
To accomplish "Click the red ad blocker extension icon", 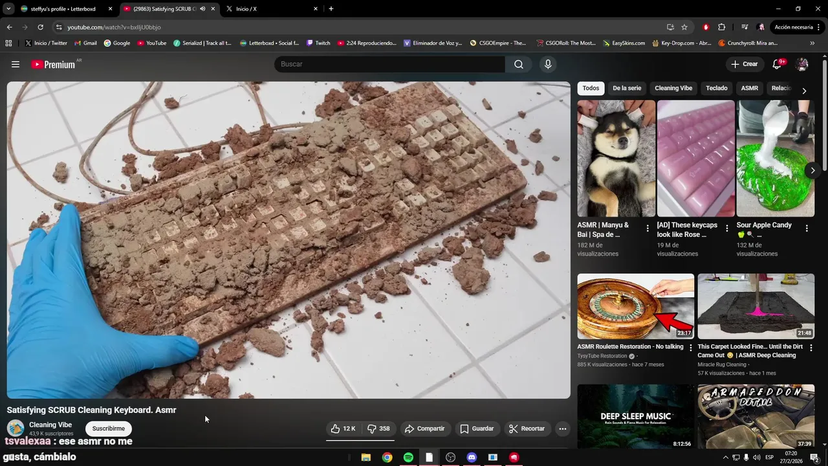I will click(706, 27).
